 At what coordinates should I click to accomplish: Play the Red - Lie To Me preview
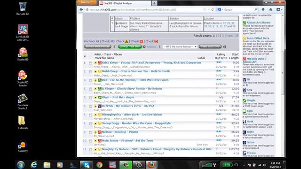pyautogui.click(x=95, y=80)
